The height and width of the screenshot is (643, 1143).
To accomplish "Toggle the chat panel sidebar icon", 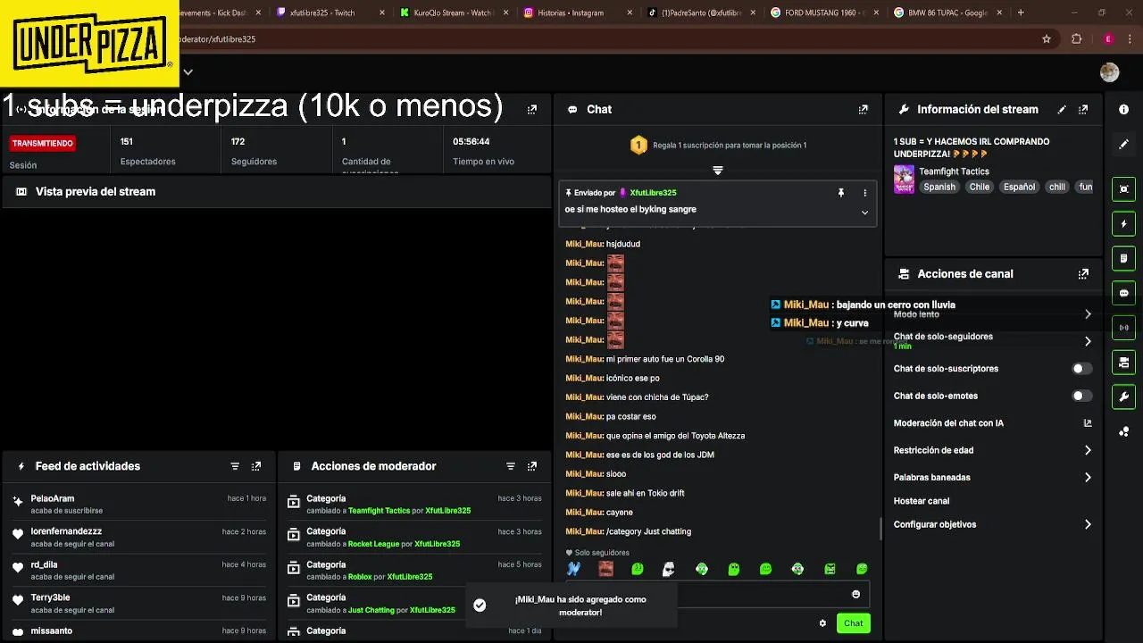I will 1123,293.
